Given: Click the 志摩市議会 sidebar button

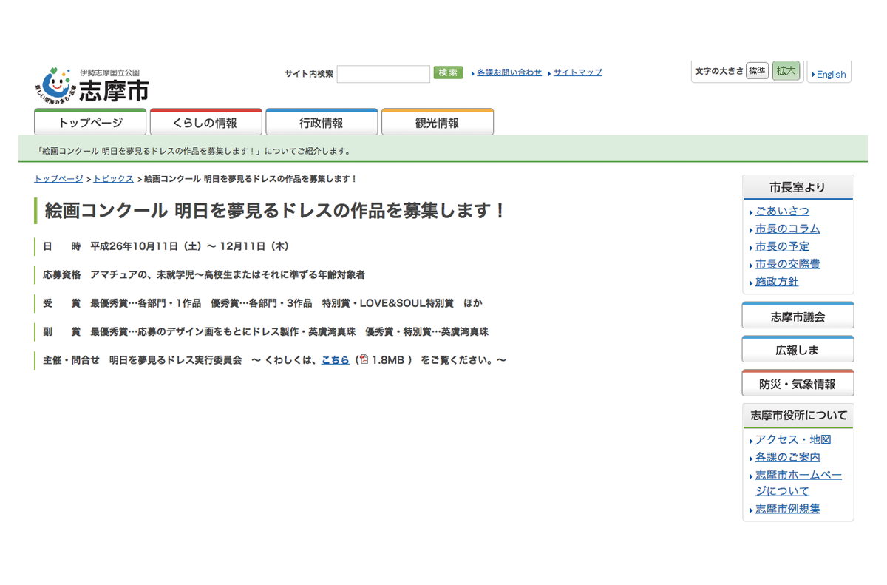Looking at the screenshot, I should 798,317.
